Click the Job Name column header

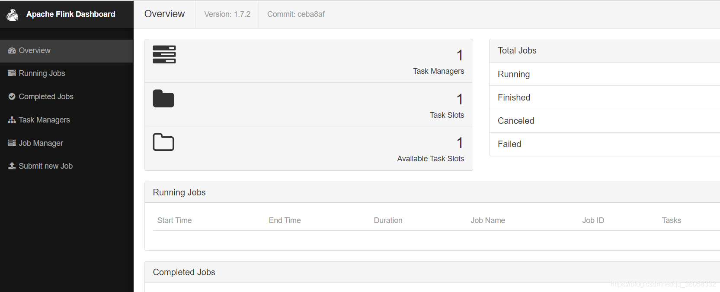(488, 220)
